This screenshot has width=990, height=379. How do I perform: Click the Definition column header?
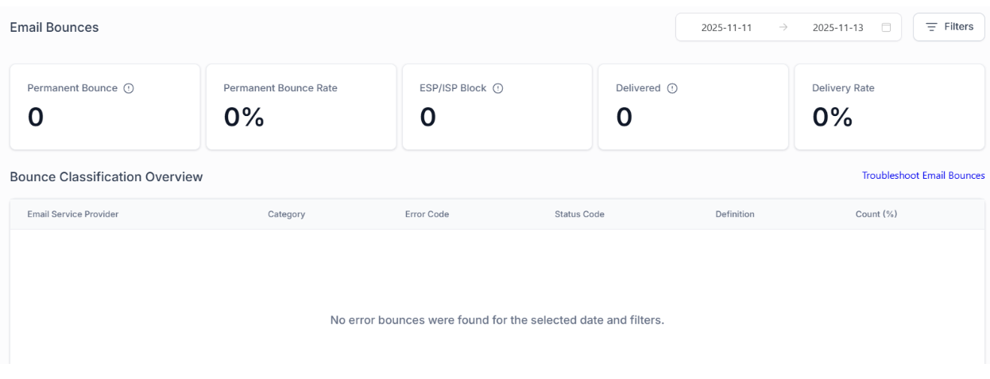(735, 215)
